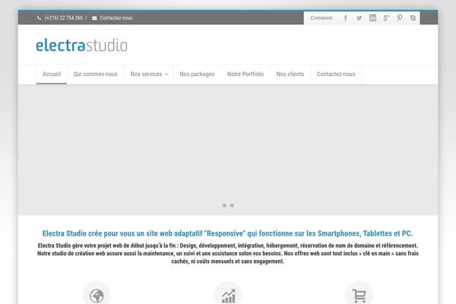Open the Facebook social icon
This screenshot has width=456, height=304.
tap(346, 18)
